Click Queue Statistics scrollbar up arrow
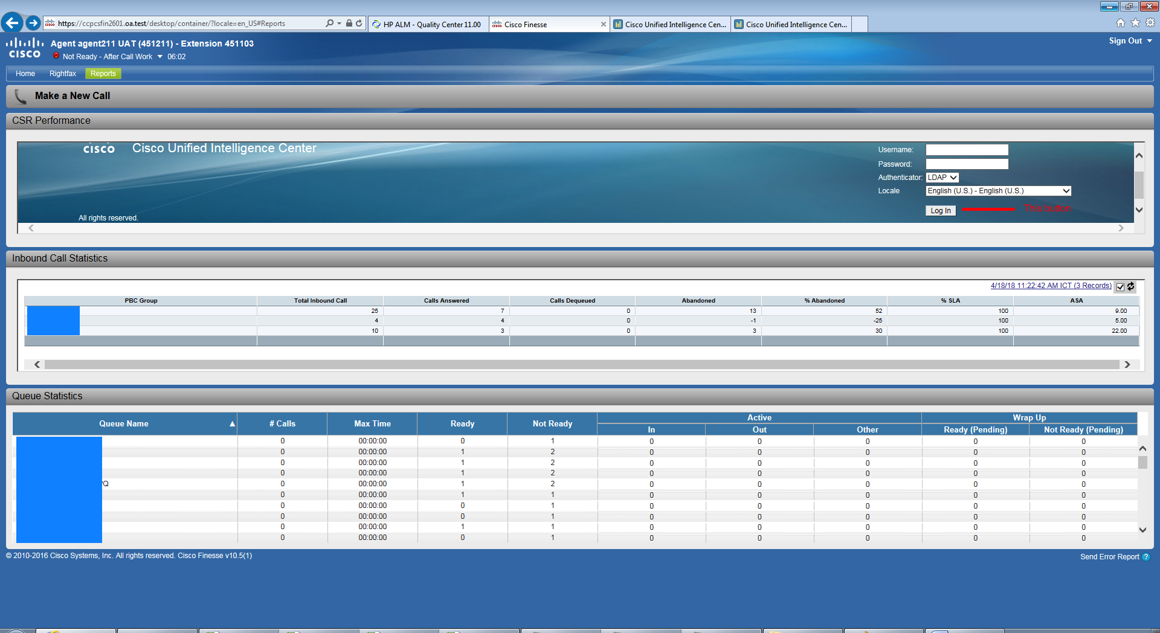This screenshot has width=1160, height=633. click(1142, 449)
